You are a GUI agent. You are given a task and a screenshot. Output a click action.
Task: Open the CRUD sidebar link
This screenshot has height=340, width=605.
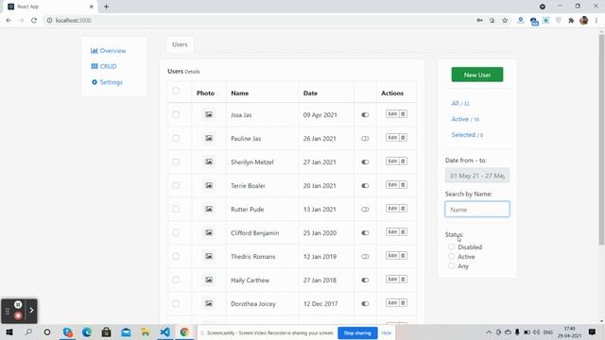(104, 66)
